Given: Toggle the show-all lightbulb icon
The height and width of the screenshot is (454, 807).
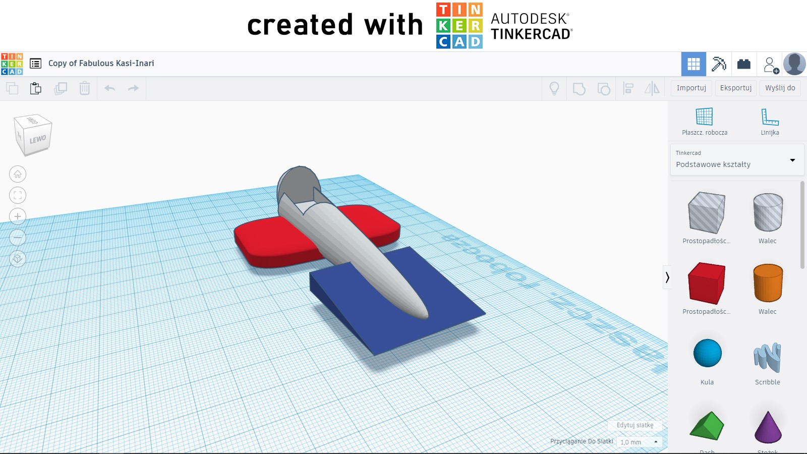Looking at the screenshot, I should tap(554, 89).
